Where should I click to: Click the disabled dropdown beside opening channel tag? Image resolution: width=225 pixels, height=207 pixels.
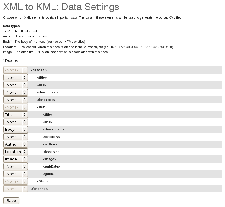point(15,70)
